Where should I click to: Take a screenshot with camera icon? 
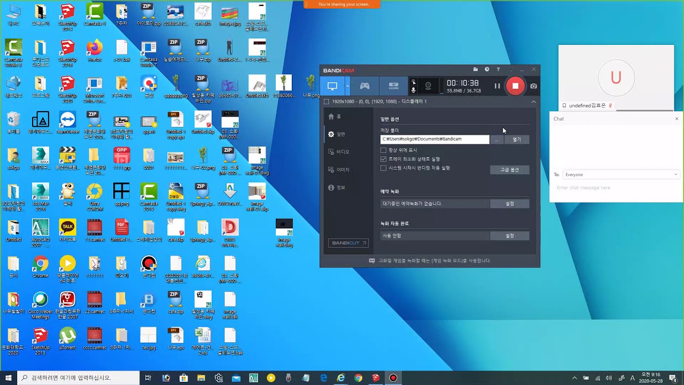pos(533,86)
